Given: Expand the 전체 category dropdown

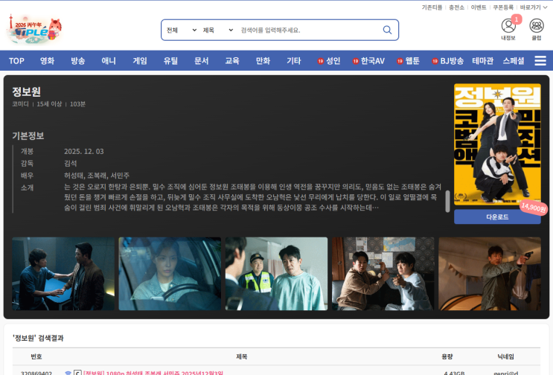Looking at the screenshot, I should 182,30.
